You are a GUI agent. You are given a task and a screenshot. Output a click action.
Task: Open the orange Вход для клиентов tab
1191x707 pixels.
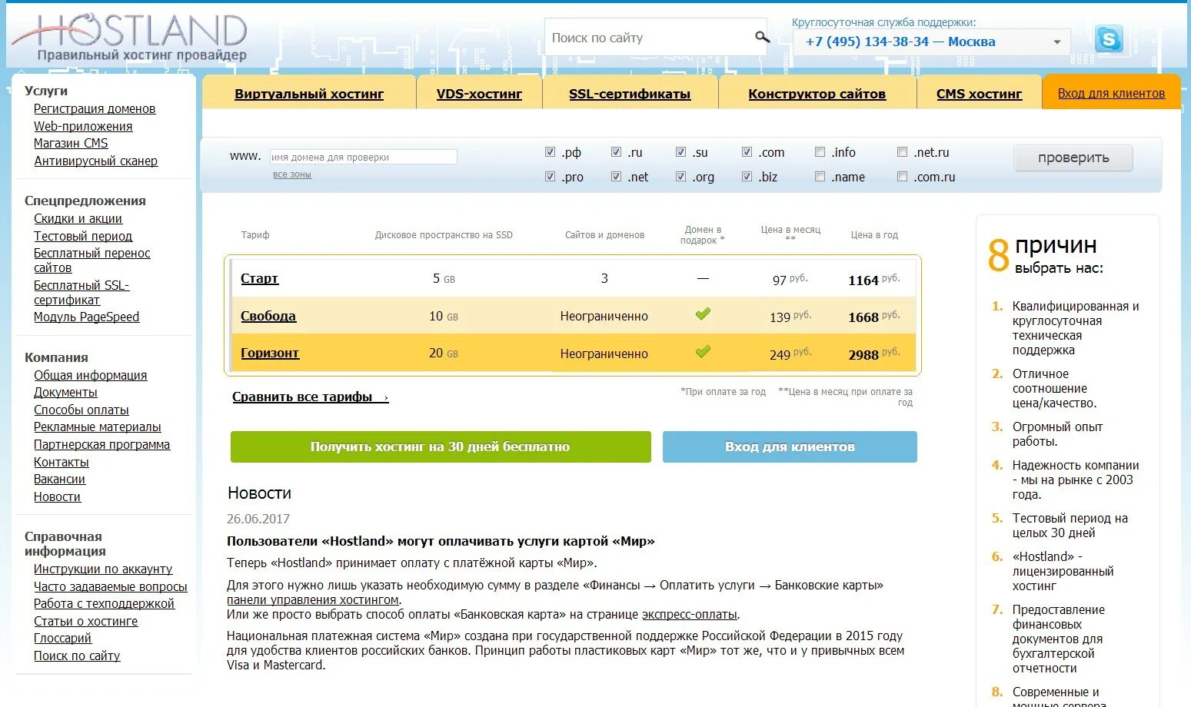coord(1111,93)
